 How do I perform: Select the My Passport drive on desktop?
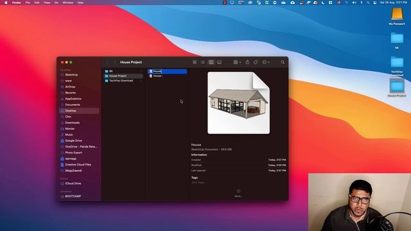pyautogui.click(x=397, y=17)
